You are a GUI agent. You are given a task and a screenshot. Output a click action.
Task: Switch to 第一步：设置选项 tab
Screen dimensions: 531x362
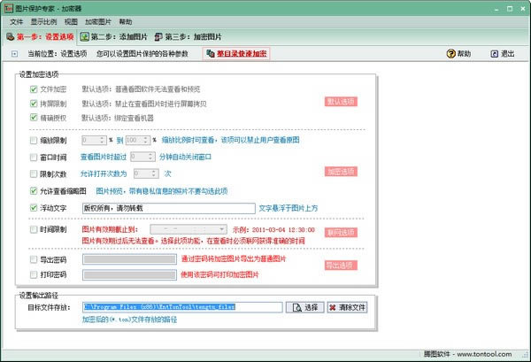point(41,36)
